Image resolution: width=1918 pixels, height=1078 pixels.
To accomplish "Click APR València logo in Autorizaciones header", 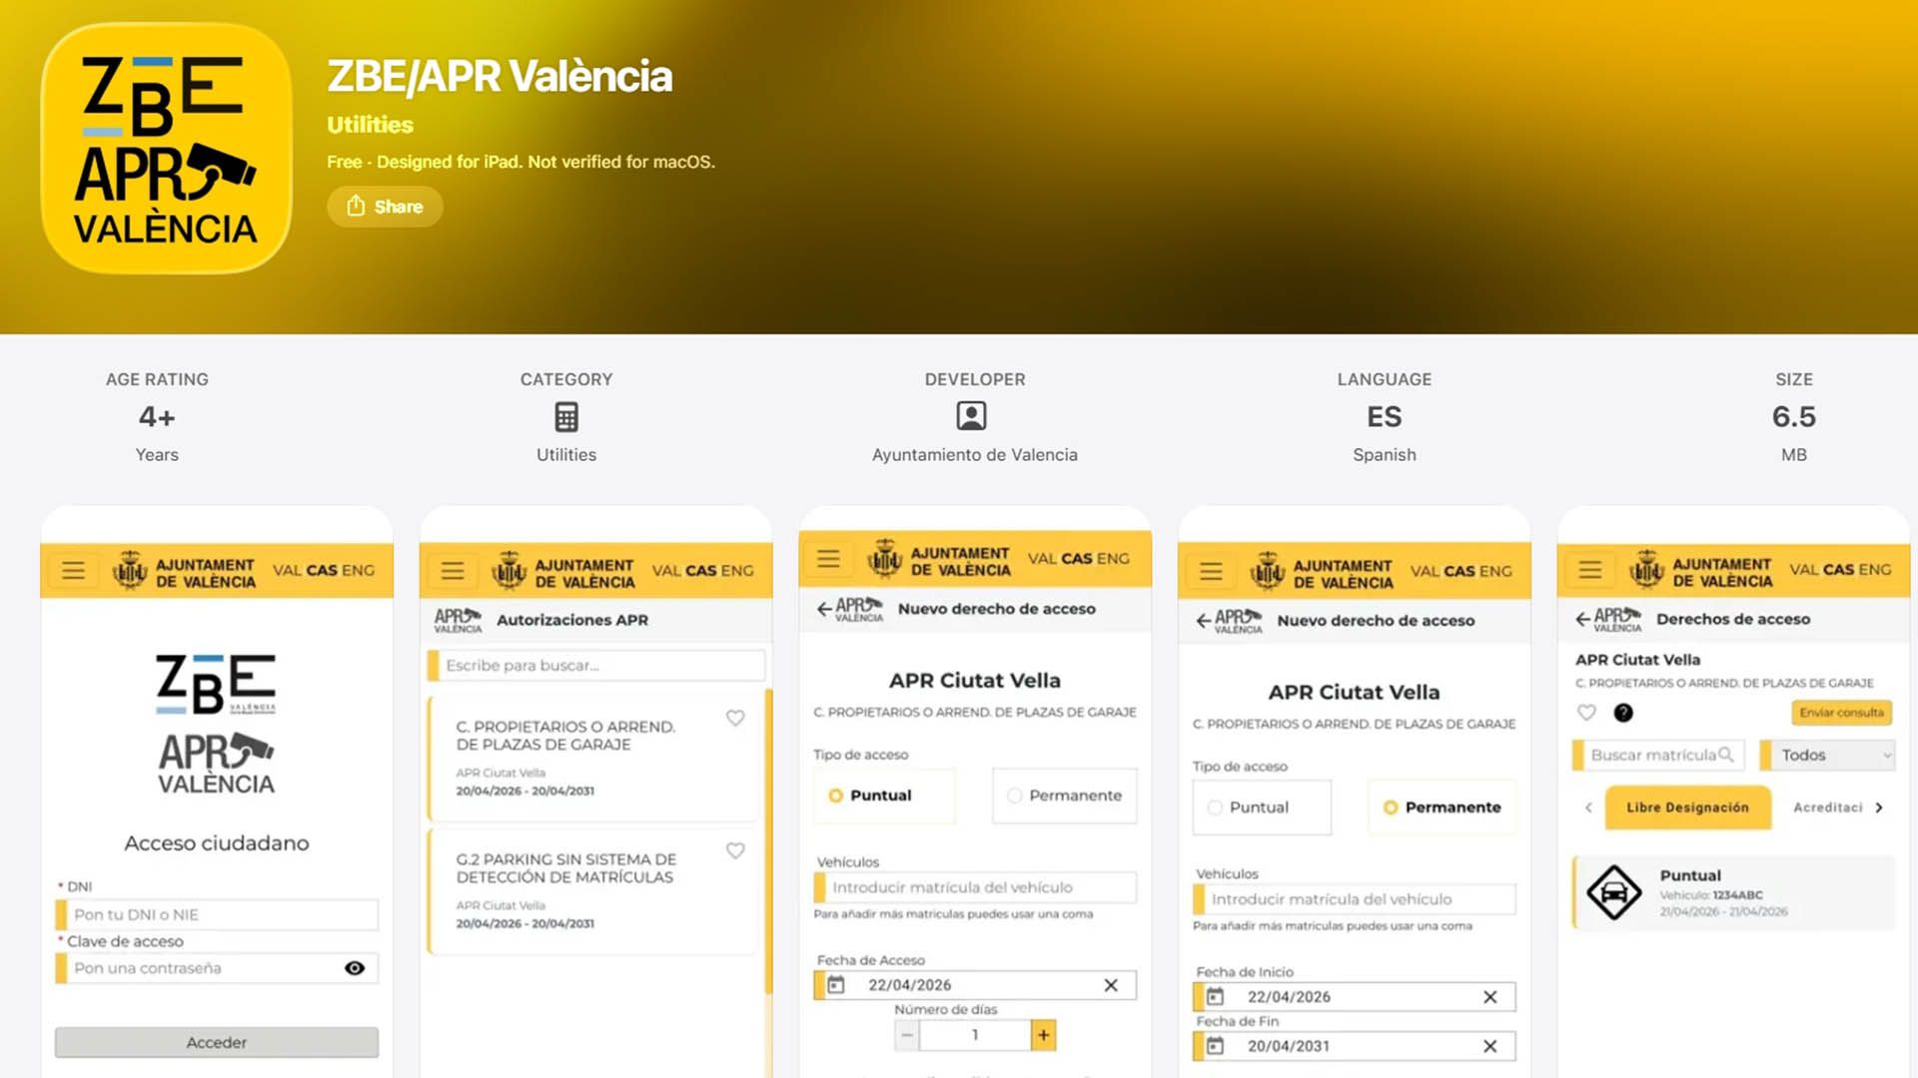I will (x=458, y=620).
